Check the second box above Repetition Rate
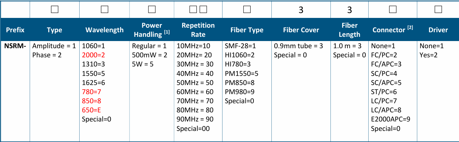The width and height of the screenshot is (459, 142). pyautogui.click(x=203, y=9)
